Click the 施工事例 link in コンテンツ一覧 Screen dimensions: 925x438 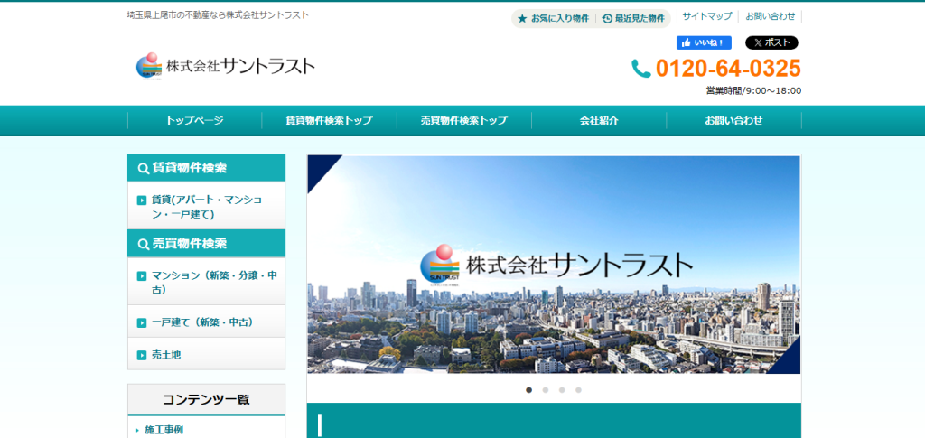[x=164, y=430]
